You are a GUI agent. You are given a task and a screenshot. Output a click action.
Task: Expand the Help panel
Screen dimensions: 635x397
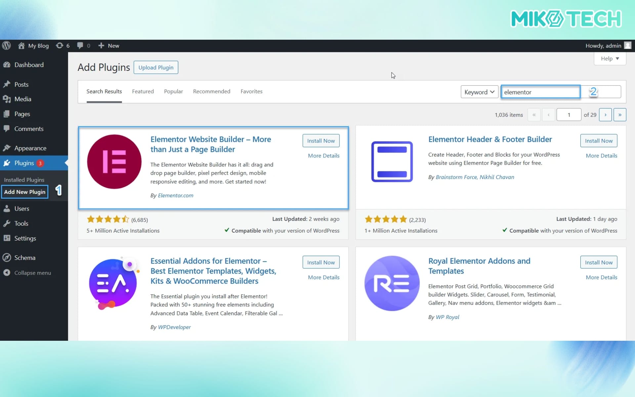(x=610, y=59)
